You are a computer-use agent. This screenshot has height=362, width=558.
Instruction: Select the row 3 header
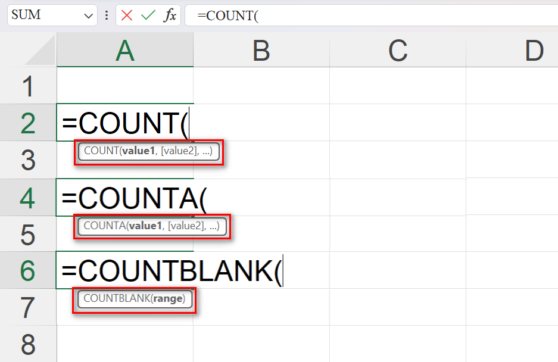tap(28, 161)
